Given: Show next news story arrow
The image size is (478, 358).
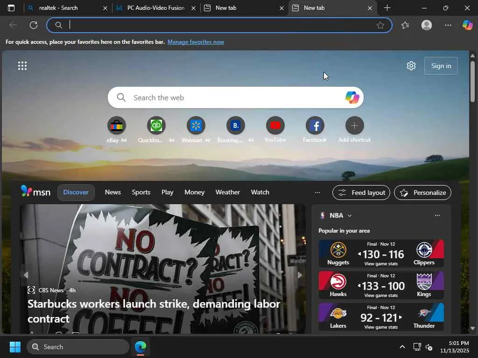Looking at the screenshot, I should point(300,275).
